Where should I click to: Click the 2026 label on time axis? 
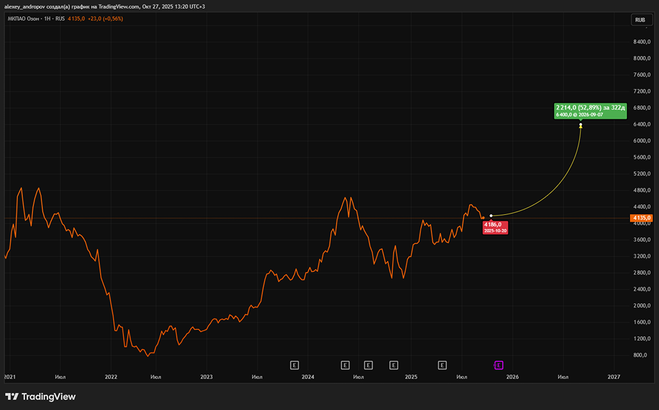pyautogui.click(x=512, y=377)
